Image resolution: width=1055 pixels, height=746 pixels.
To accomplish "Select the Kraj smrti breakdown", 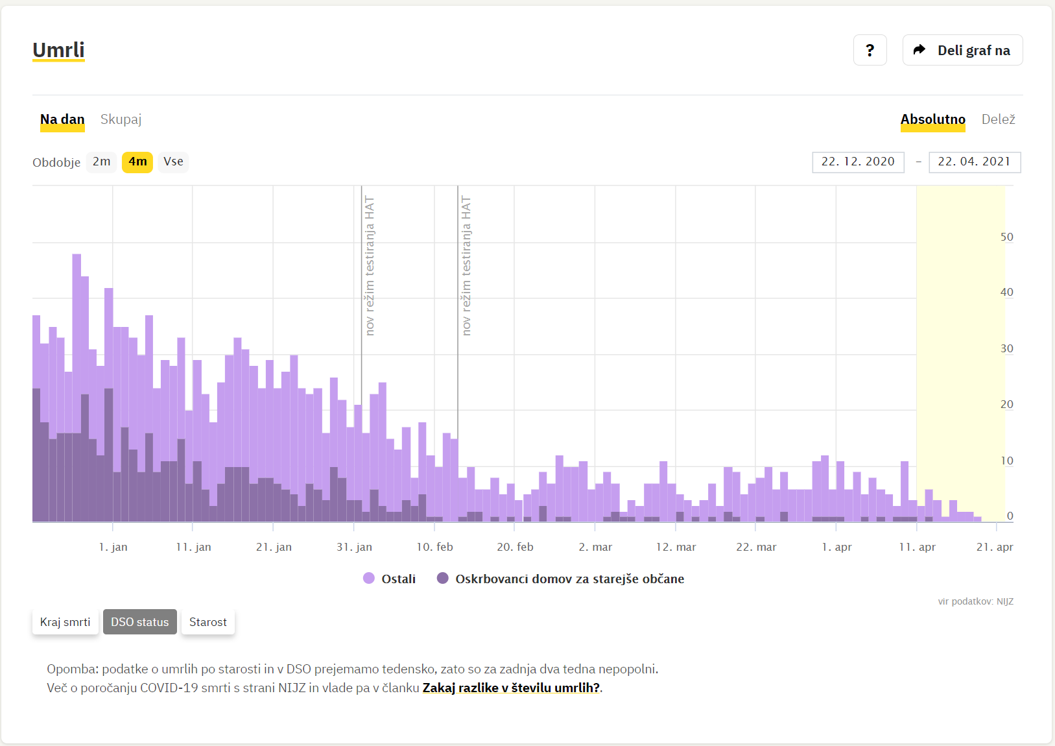I will [65, 622].
